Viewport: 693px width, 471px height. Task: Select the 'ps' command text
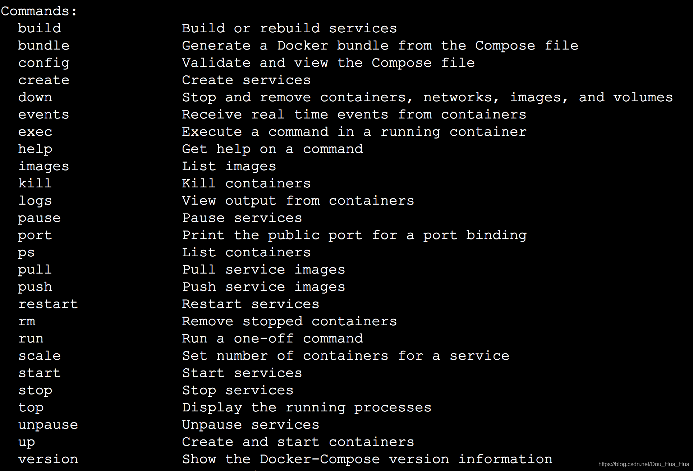coord(27,253)
